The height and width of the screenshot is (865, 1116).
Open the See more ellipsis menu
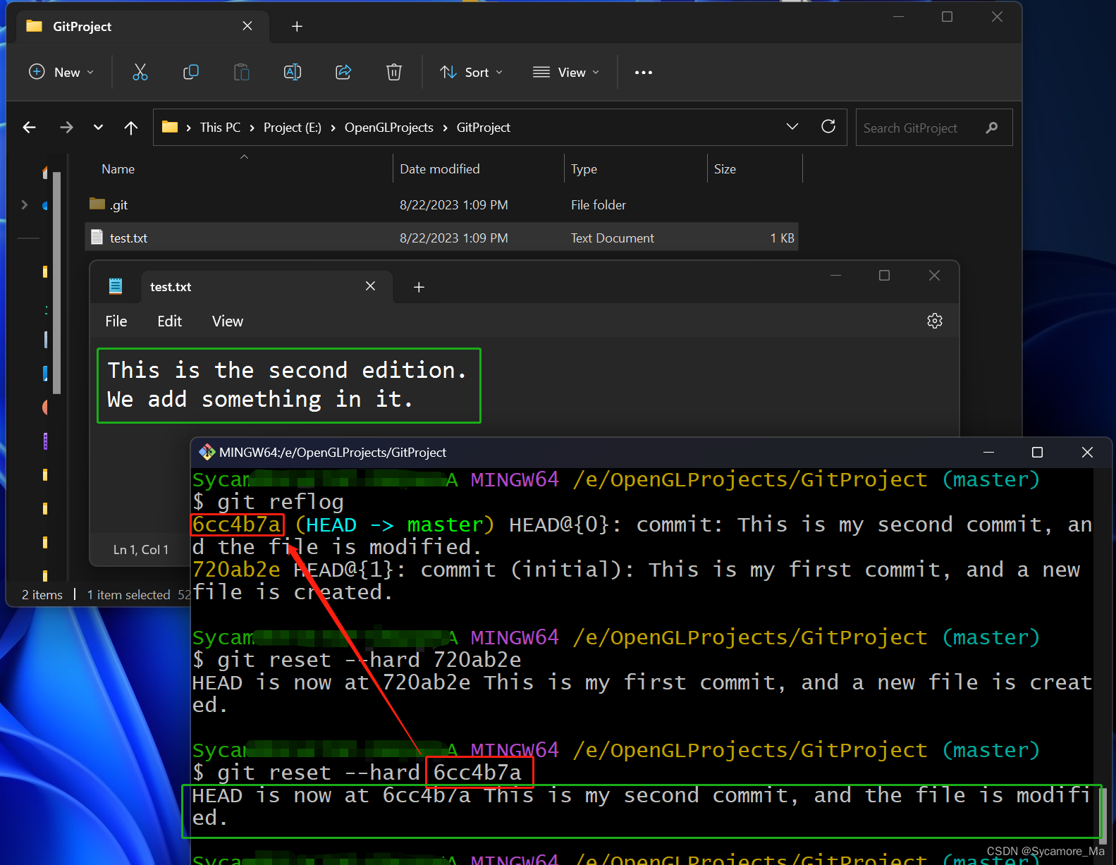tap(644, 72)
